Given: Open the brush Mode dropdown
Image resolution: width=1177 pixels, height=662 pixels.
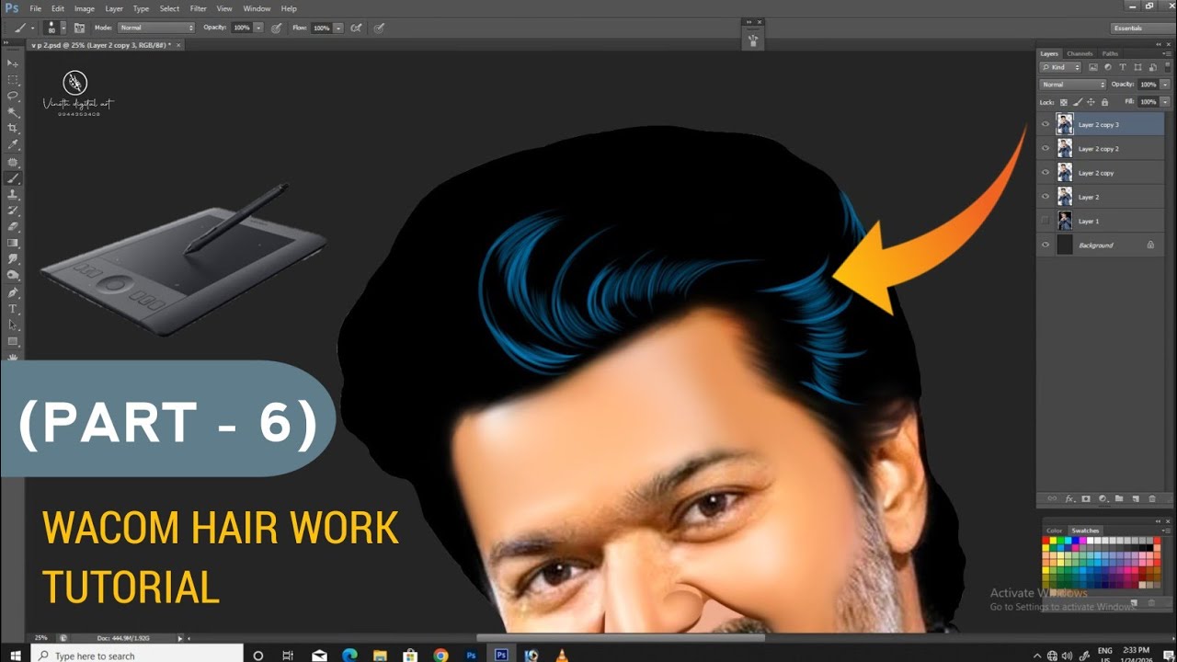Looking at the screenshot, I should (156, 28).
